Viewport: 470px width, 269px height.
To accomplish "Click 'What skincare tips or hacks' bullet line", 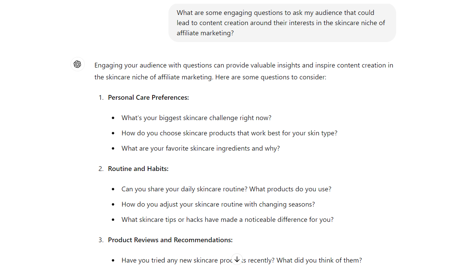I will 228,220.
